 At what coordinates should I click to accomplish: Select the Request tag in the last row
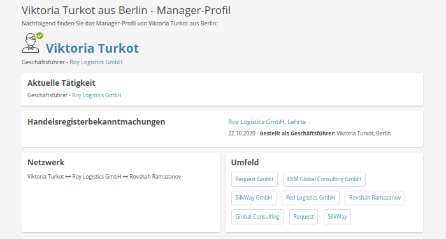tap(303, 217)
